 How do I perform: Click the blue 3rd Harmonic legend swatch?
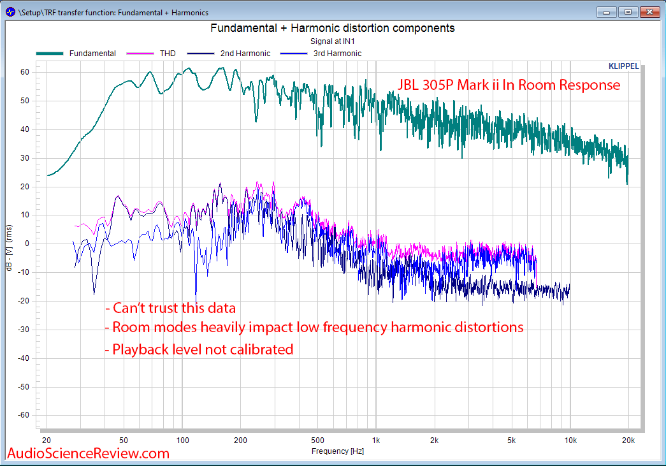click(294, 54)
